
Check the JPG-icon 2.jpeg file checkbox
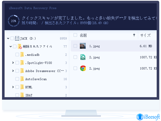click(75, 57)
